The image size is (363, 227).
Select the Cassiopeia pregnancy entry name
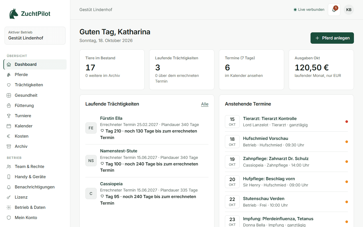pyautogui.click(x=111, y=184)
